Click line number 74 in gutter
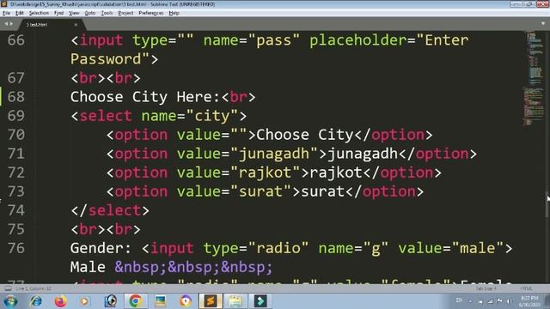This screenshot has width=550, height=309. 16,210
